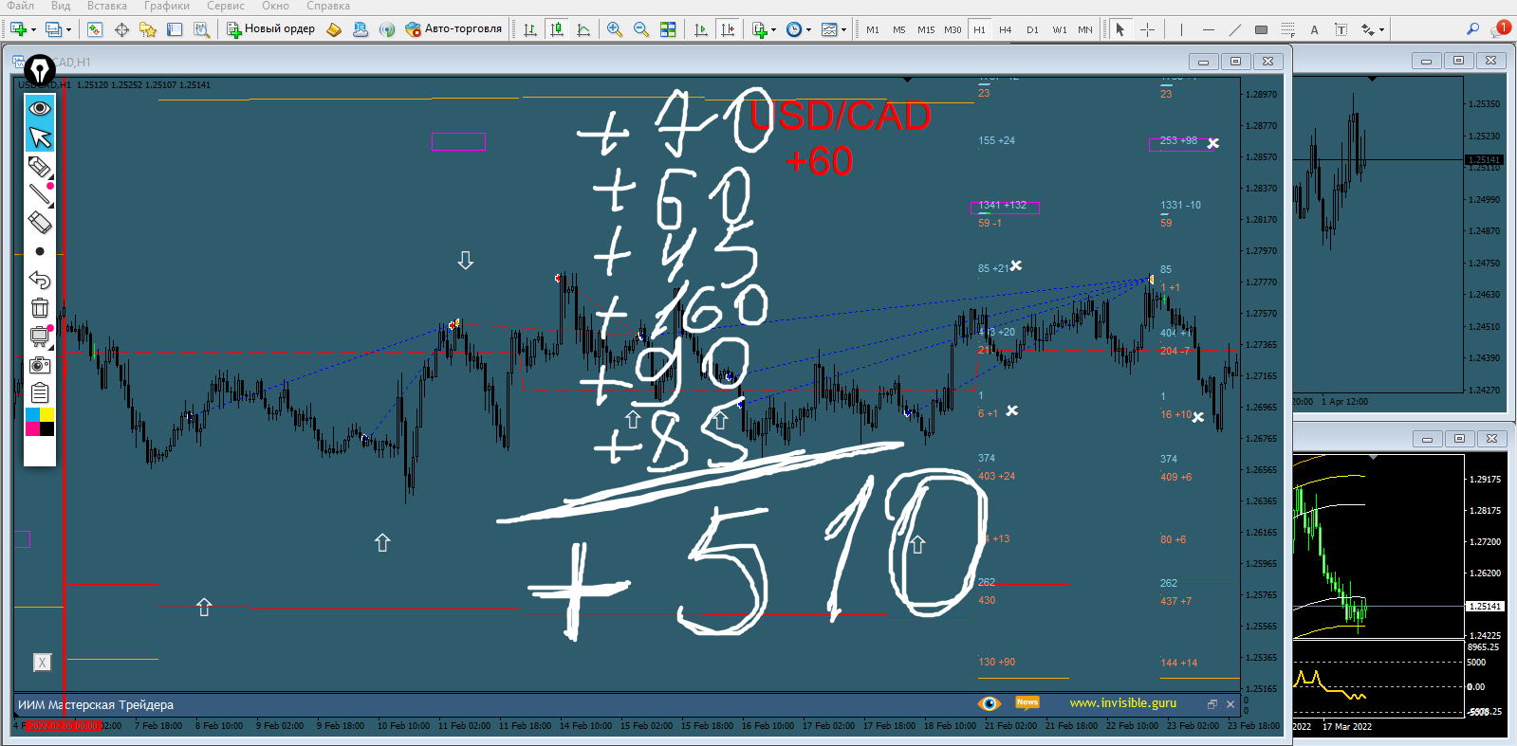Viewport: 1517px width, 746px height.
Task: Open the Market Watch panel icon
Action: [x=95, y=29]
